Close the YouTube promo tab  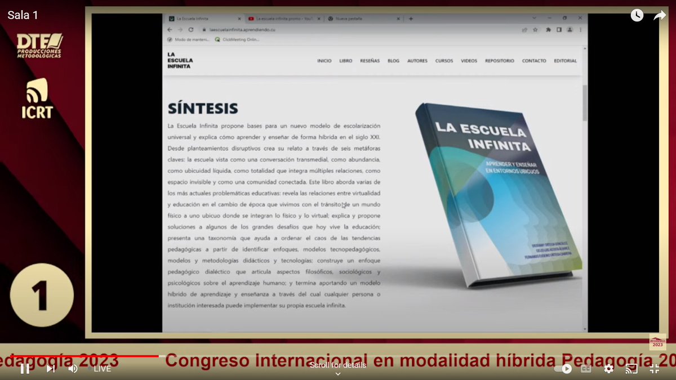(319, 19)
